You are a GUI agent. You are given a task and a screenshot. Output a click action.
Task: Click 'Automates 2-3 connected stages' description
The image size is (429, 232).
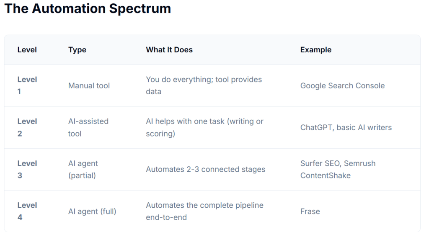point(205,170)
